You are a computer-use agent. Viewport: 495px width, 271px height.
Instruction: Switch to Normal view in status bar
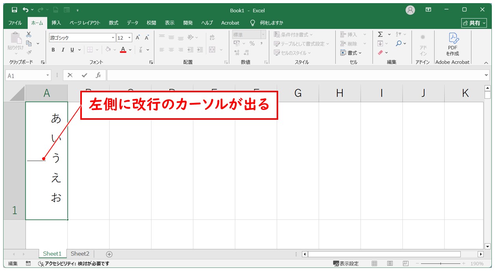pos(375,264)
